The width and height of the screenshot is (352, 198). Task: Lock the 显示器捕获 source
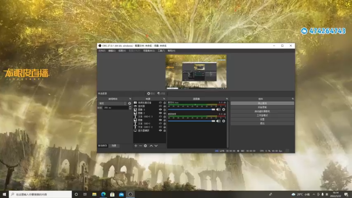coord(165,130)
